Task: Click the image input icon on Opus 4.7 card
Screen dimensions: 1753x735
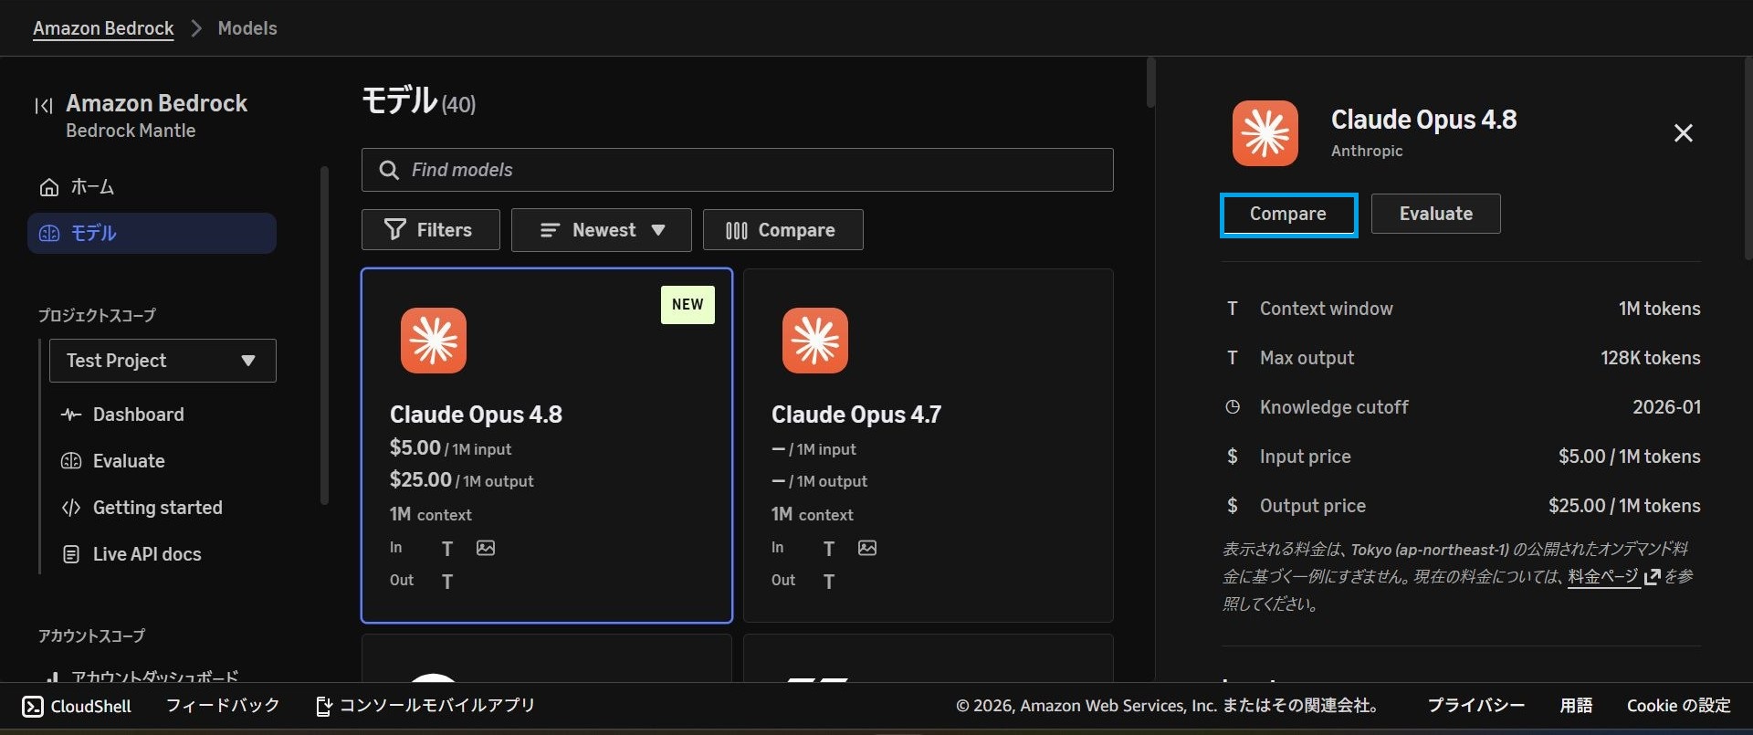Action: (x=867, y=548)
